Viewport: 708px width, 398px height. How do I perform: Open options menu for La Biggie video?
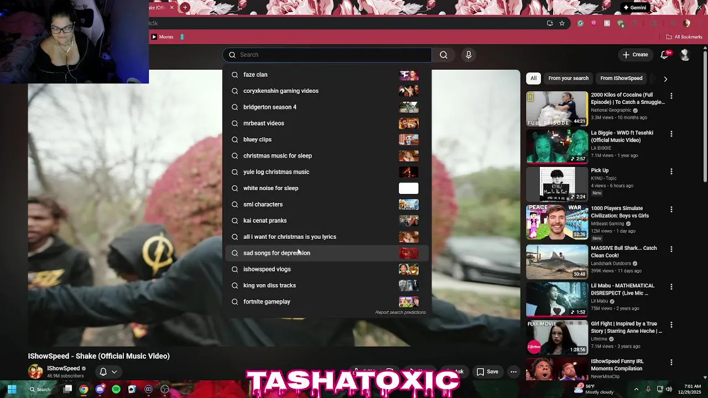pyautogui.click(x=671, y=134)
